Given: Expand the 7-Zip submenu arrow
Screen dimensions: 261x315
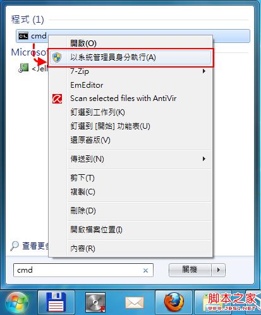Looking at the screenshot, I should click(203, 71).
